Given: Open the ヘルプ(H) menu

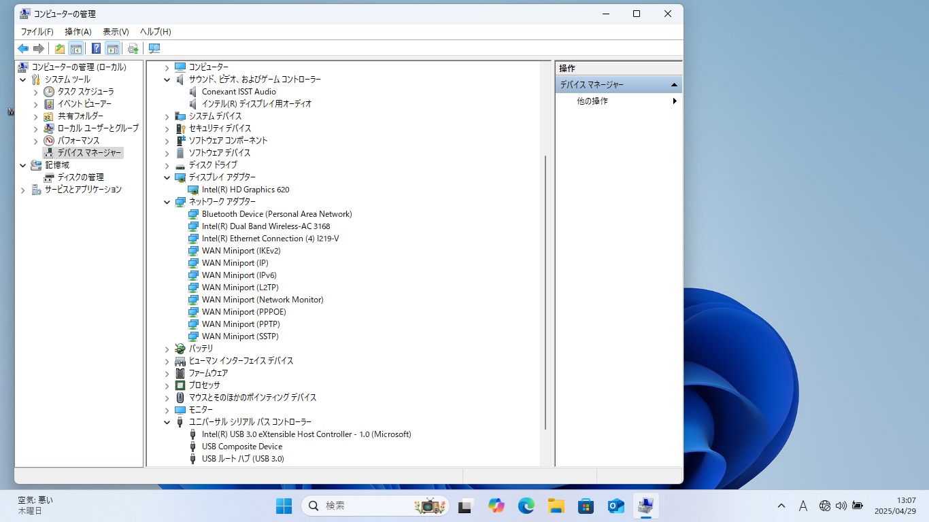Looking at the screenshot, I should (156, 32).
